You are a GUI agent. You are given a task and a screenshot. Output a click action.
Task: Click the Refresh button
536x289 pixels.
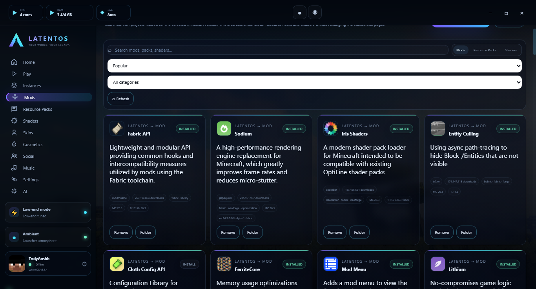pyautogui.click(x=120, y=99)
